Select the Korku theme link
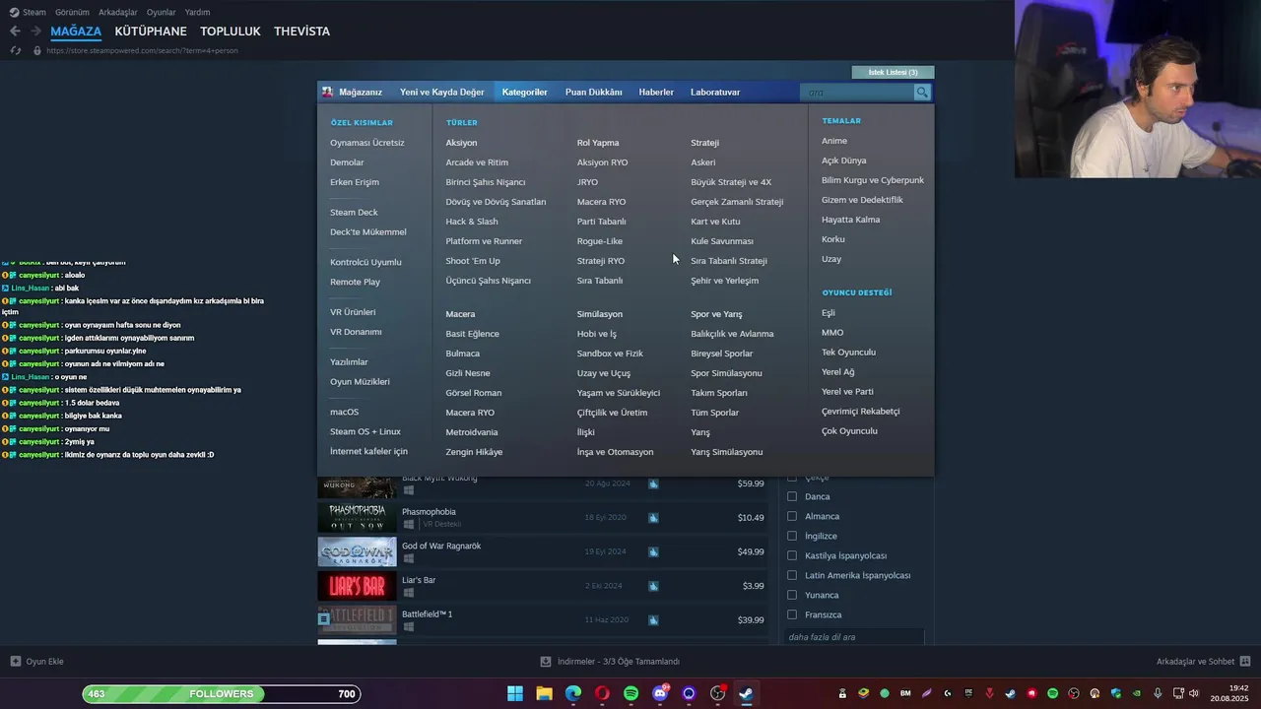The height and width of the screenshot is (709, 1261). (x=833, y=239)
